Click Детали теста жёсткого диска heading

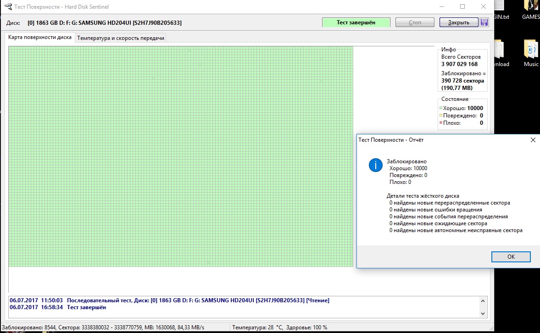point(423,196)
